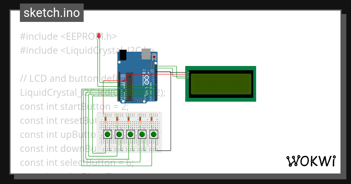This screenshot has height=184, width=351.
Task: Toggle the middle green pushbutton
Action: coord(131,134)
